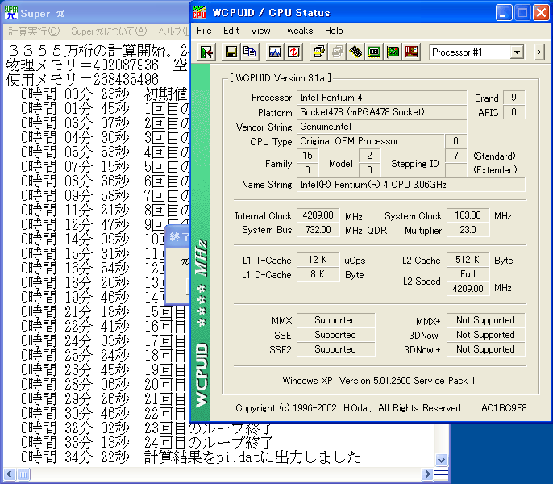Click the MMX+ 'Not Supported' field
Screen dimensions: 553x484
click(x=485, y=320)
